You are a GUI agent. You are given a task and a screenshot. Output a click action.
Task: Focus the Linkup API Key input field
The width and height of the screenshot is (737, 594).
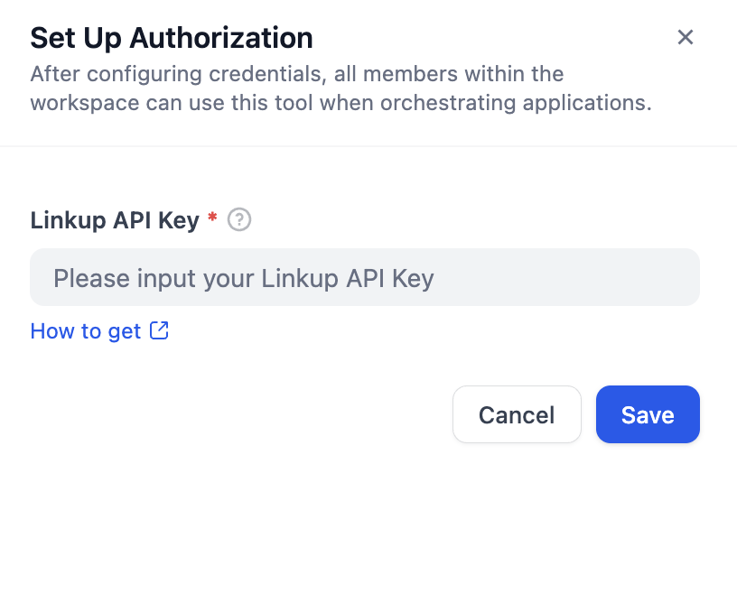pos(365,277)
